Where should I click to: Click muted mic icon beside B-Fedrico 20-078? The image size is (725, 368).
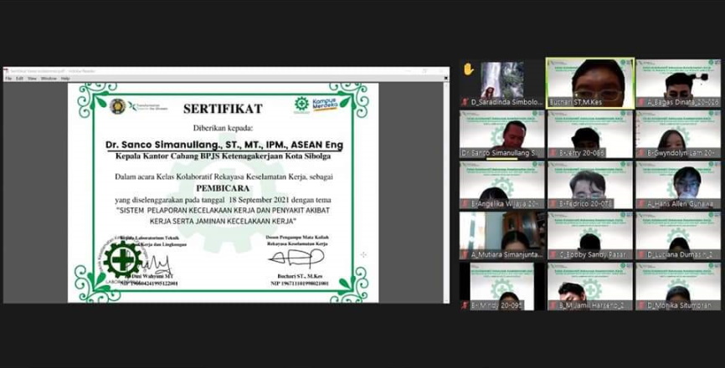tap(553, 204)
